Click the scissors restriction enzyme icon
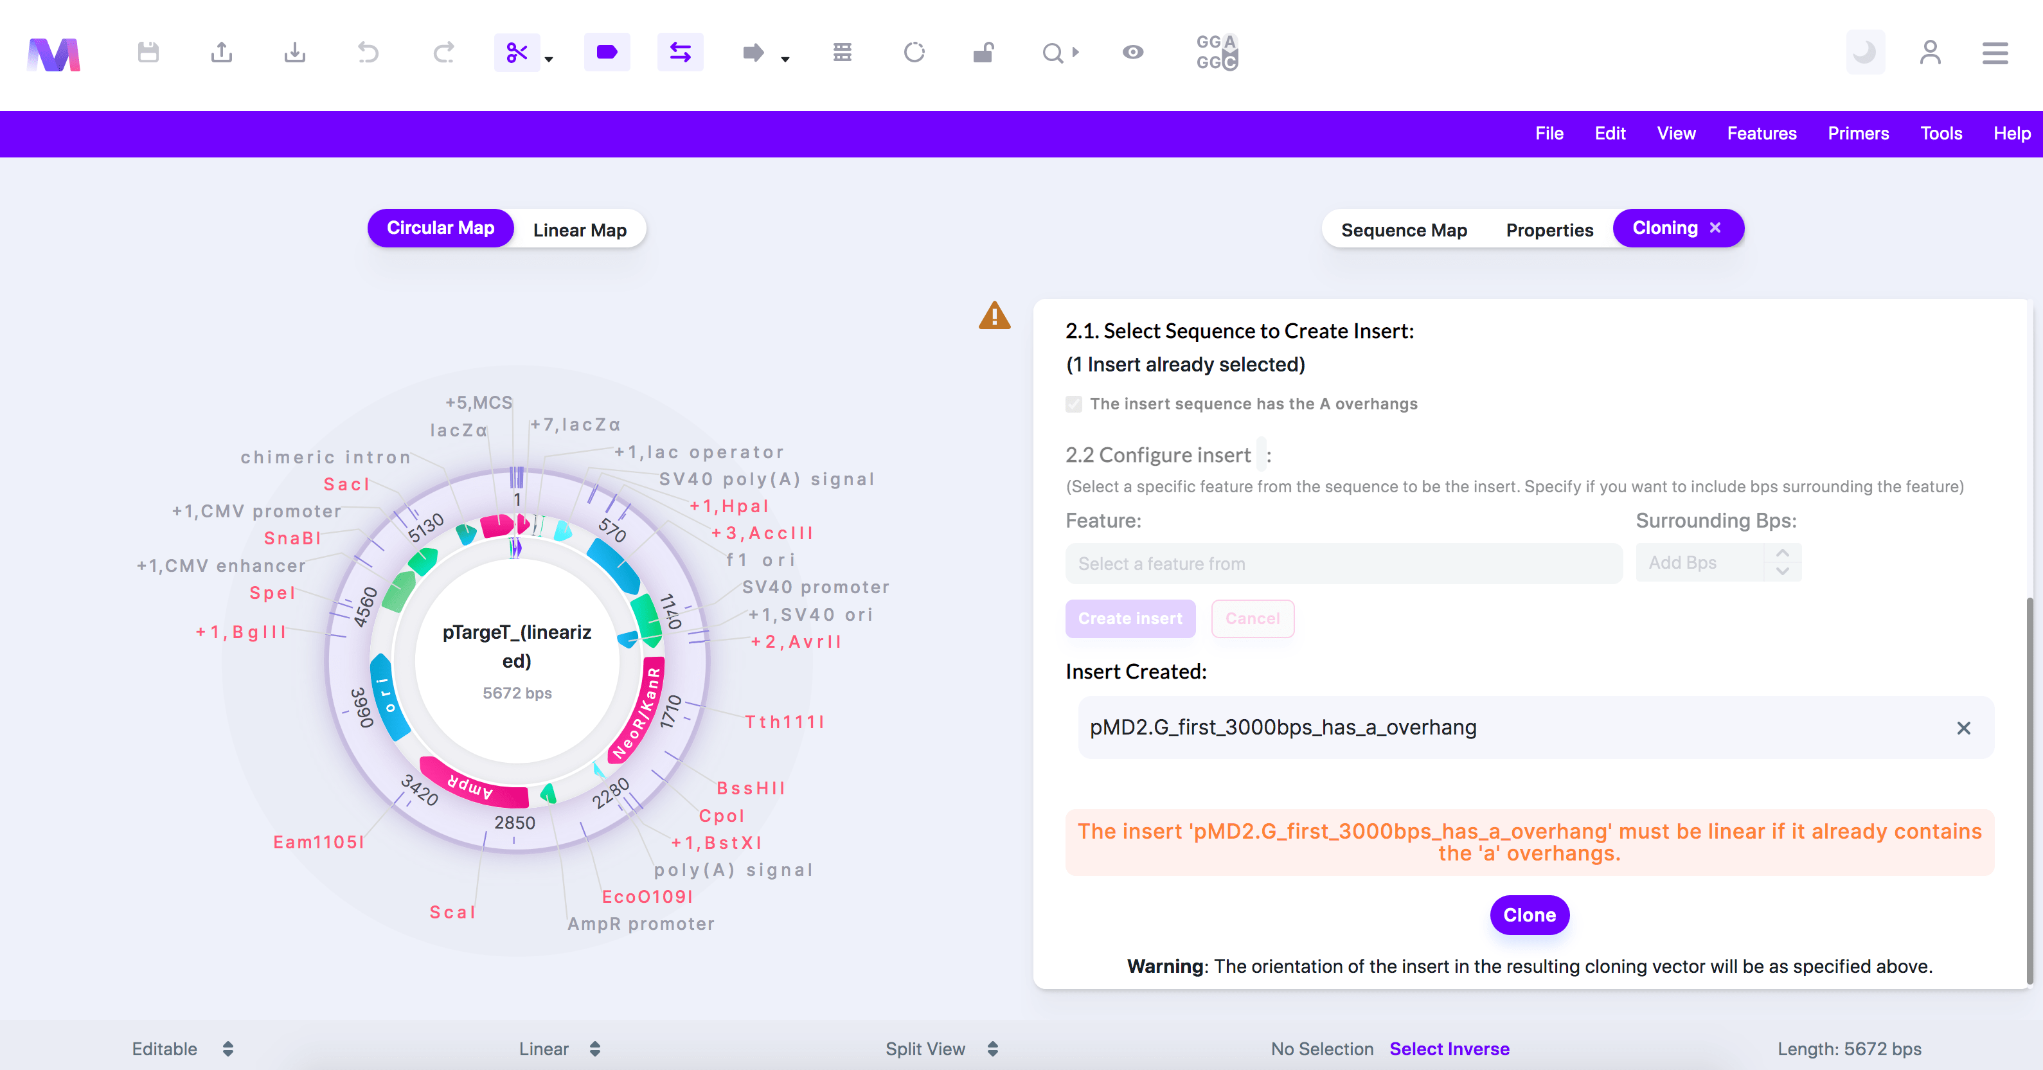Viewport: 2043px width, 1070px height. click(x=516, y=52)
